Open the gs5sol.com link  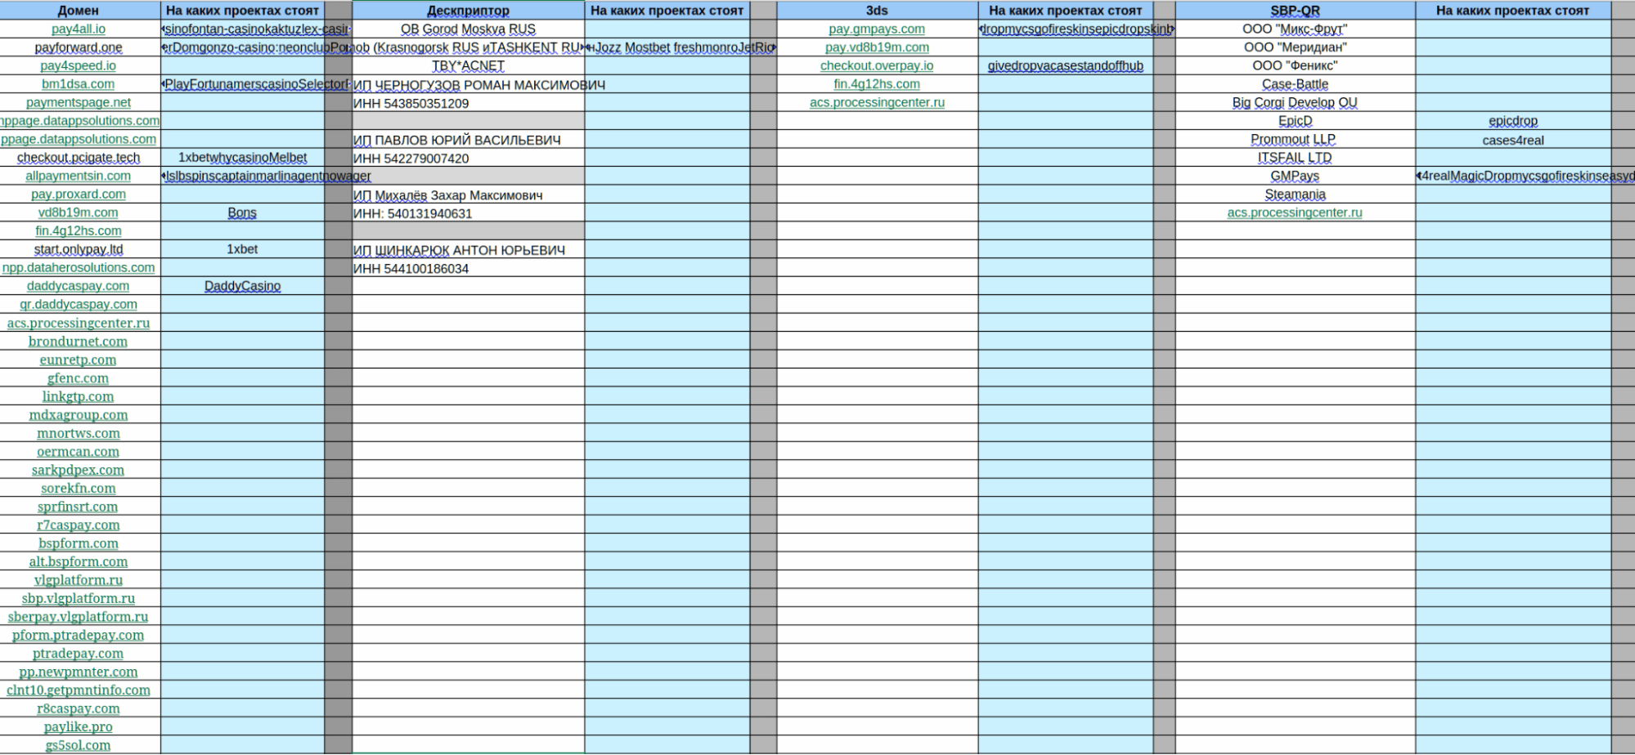(x=79, y=745)
